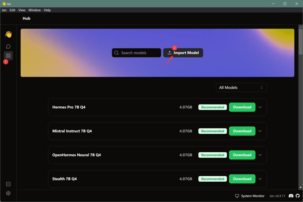Open the All Models filter dropdown
The width and height of the screenshot is (303, 202).
pyautogui.click(x=241, y=88)
